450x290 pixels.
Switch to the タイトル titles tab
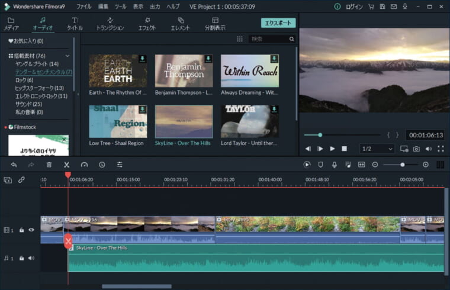click(75, 24)
